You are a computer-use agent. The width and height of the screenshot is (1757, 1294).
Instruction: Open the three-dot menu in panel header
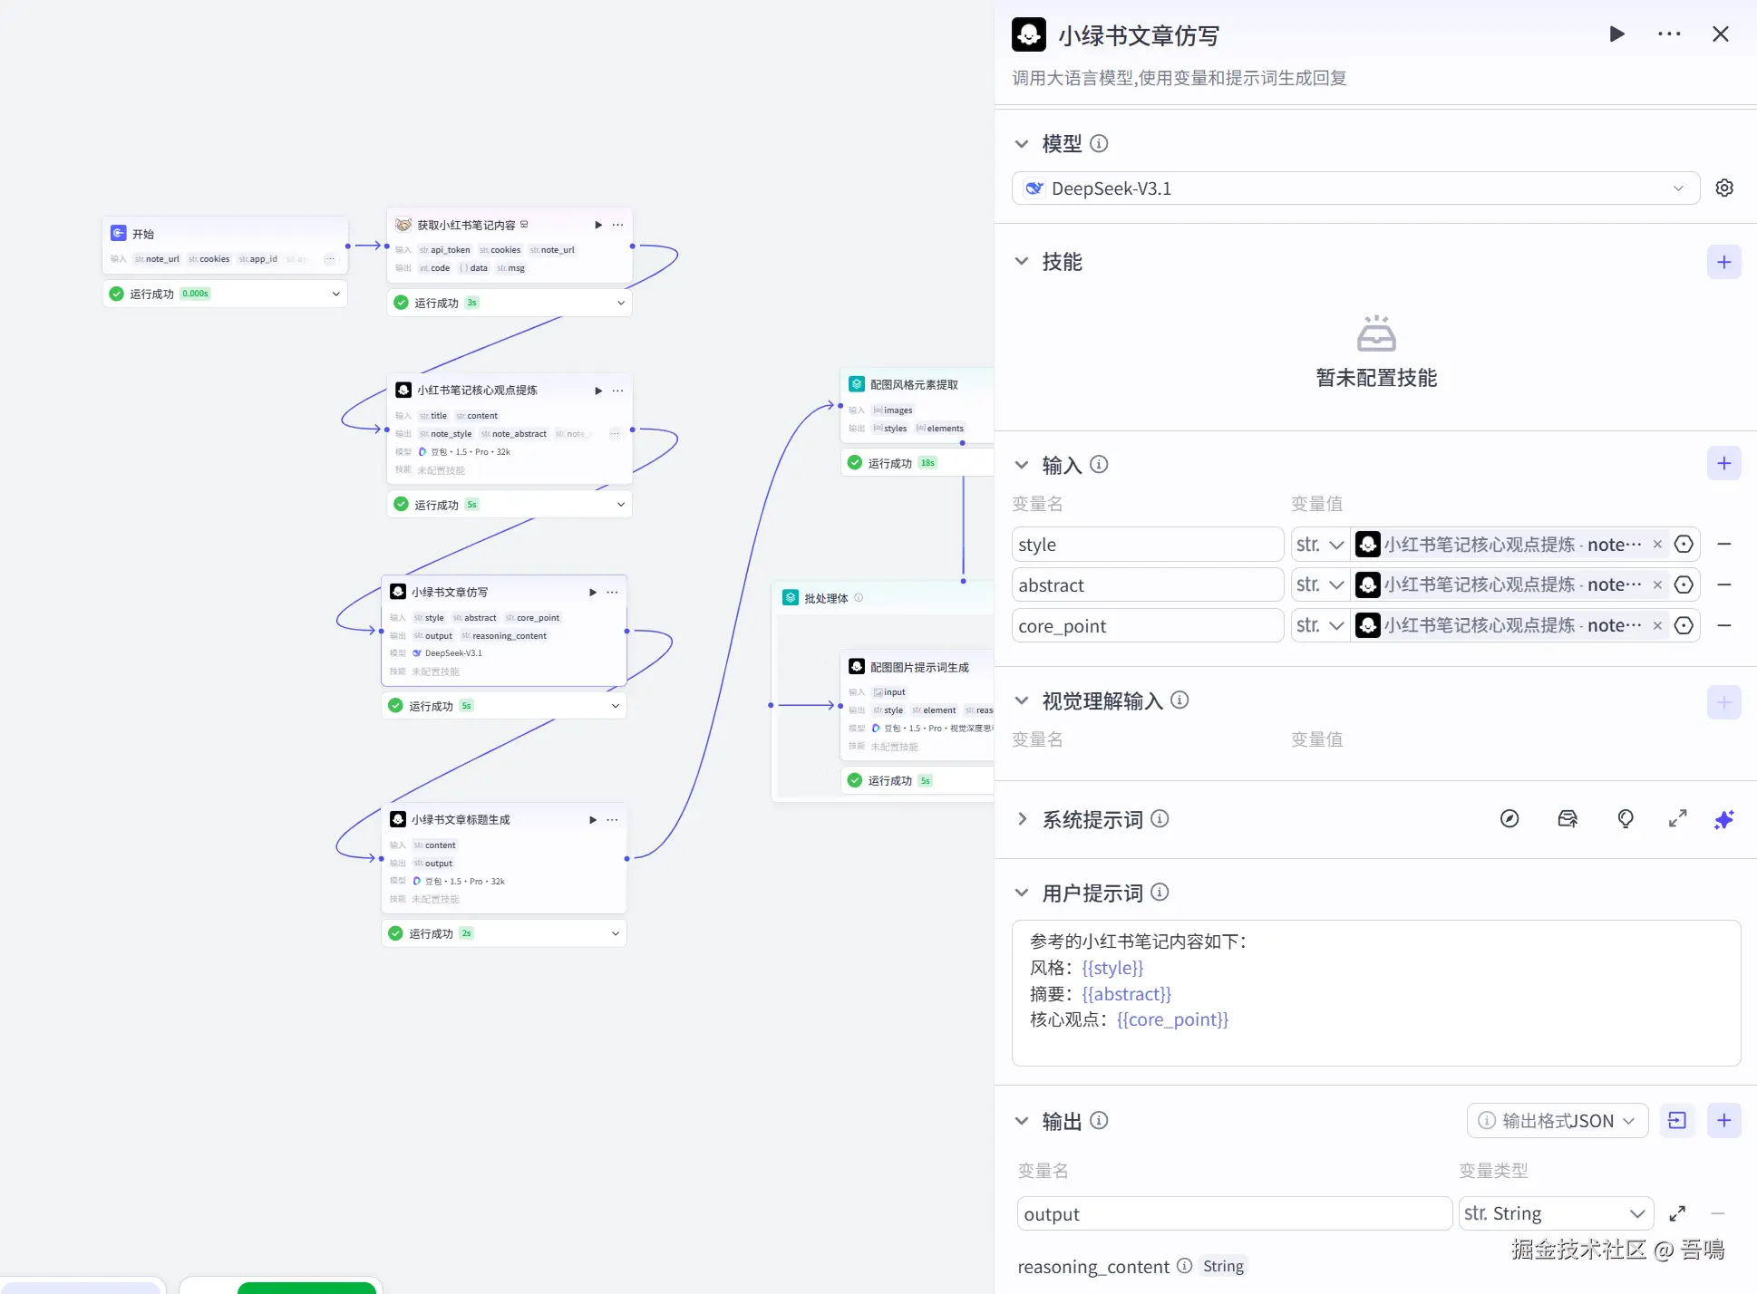(1669, 34)
